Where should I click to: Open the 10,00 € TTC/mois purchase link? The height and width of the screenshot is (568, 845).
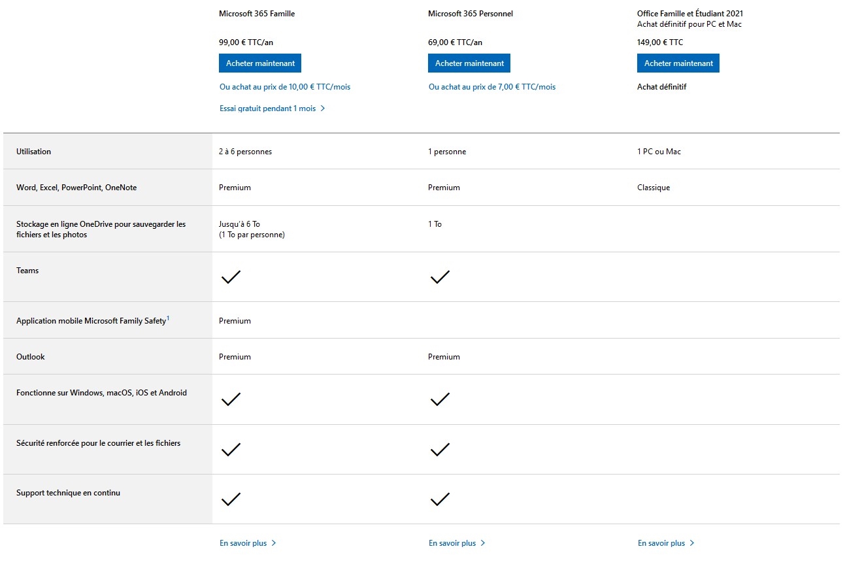point(285,87)
